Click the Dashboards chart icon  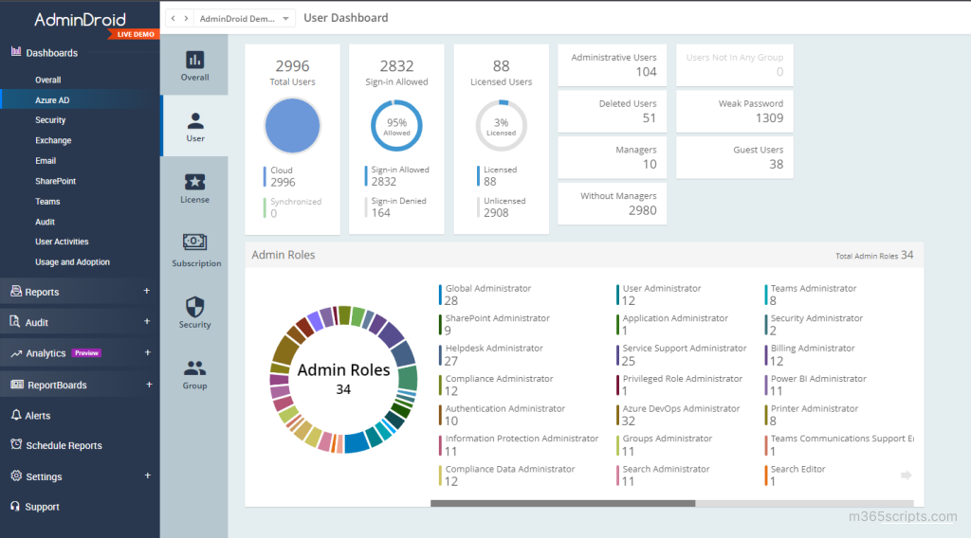pyautogui.click(x=16, y=52)
